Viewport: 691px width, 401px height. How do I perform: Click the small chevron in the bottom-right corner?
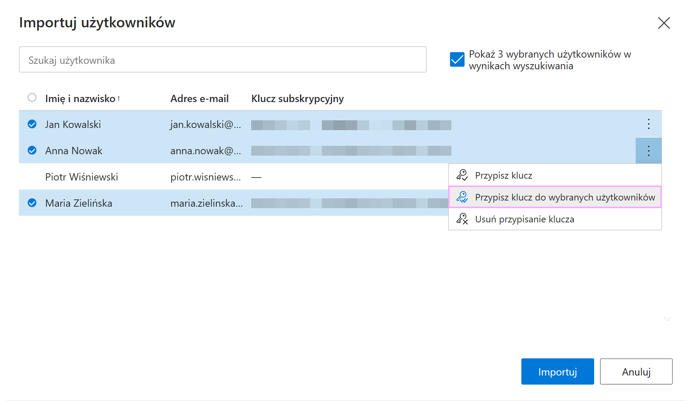tap(667, 319)
